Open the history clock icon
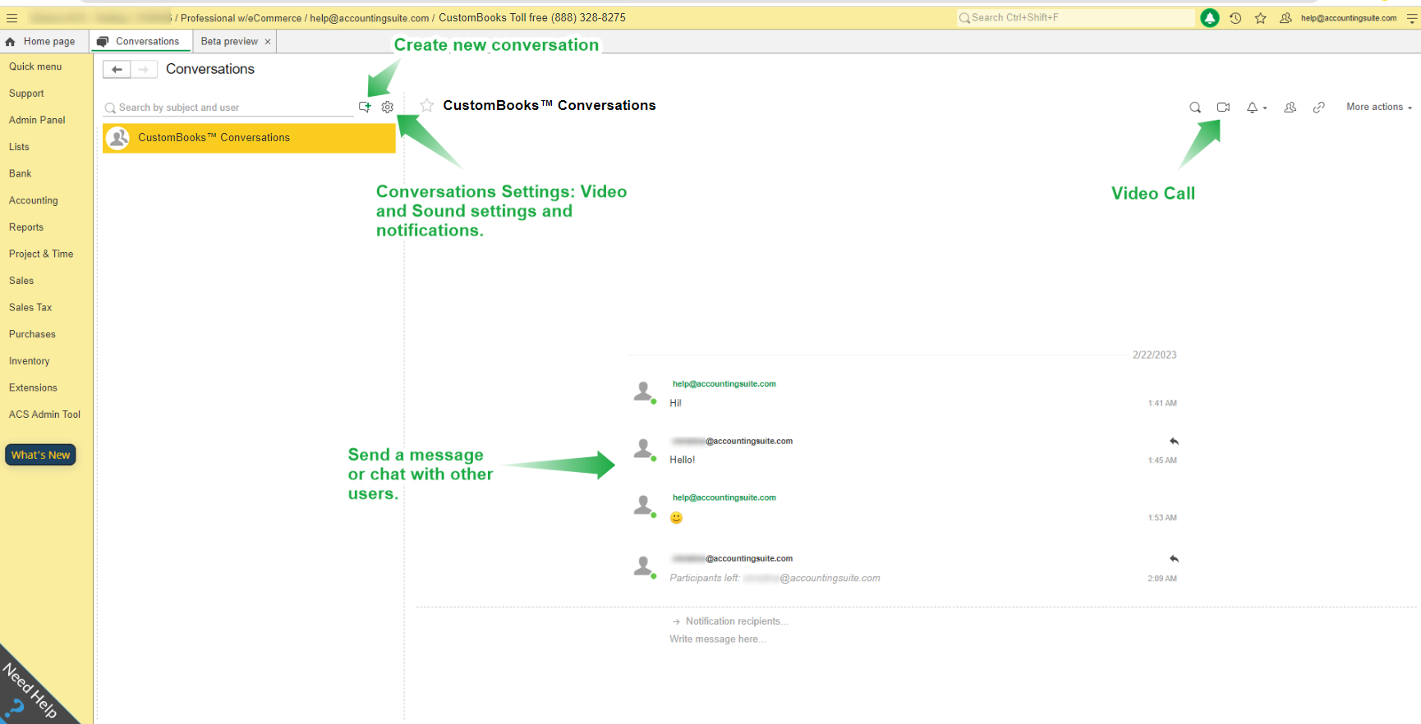1421x724 pixels. tap(1235, 18)
